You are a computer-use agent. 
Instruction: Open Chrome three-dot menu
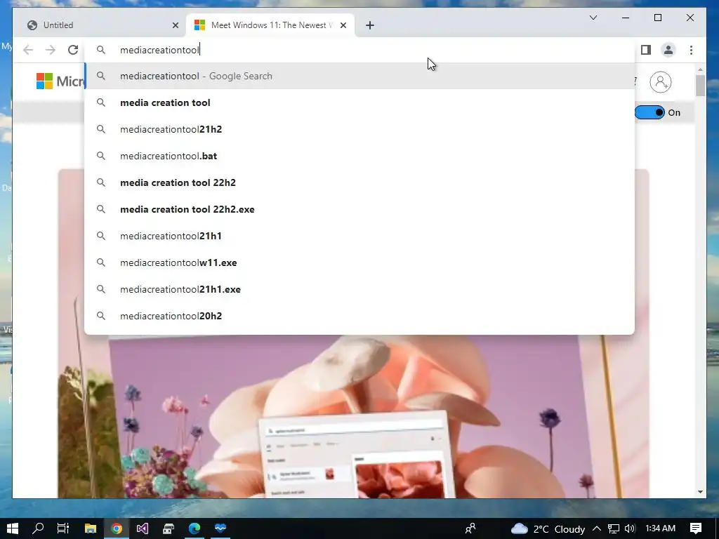click(x=691, y=50)
